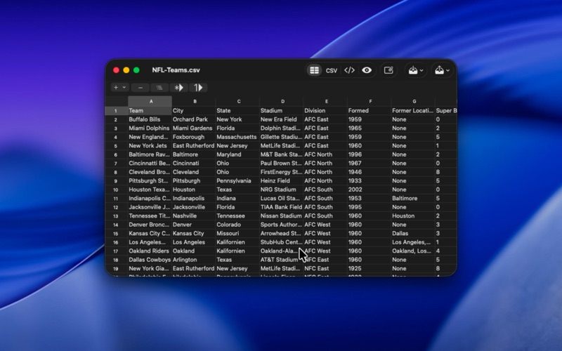Select the 'Dallas' former location cell
562x351 pixels.
tap(413, 234)
